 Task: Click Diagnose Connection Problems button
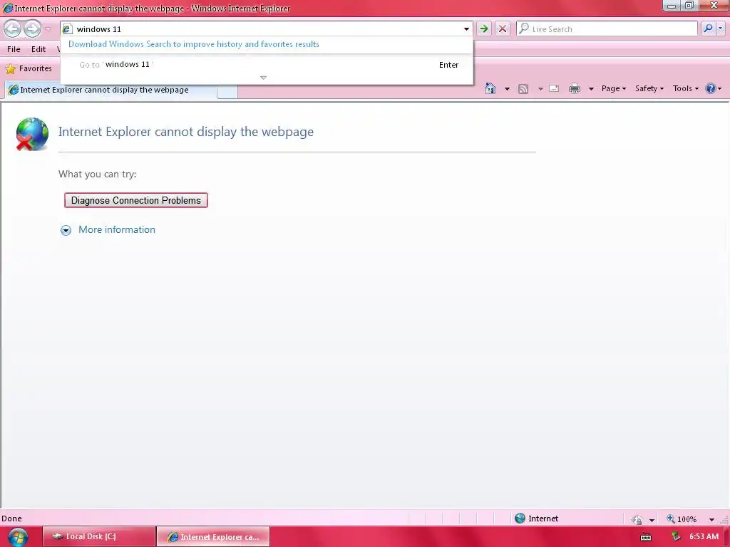pos(136,200)
